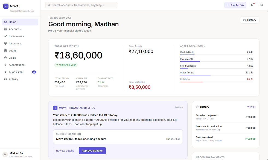
Task: Open the Transfer completed history entry
Action: click(x=226, y=117)
